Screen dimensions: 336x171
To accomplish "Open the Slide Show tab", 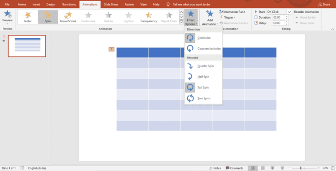I will click(110, 4).
